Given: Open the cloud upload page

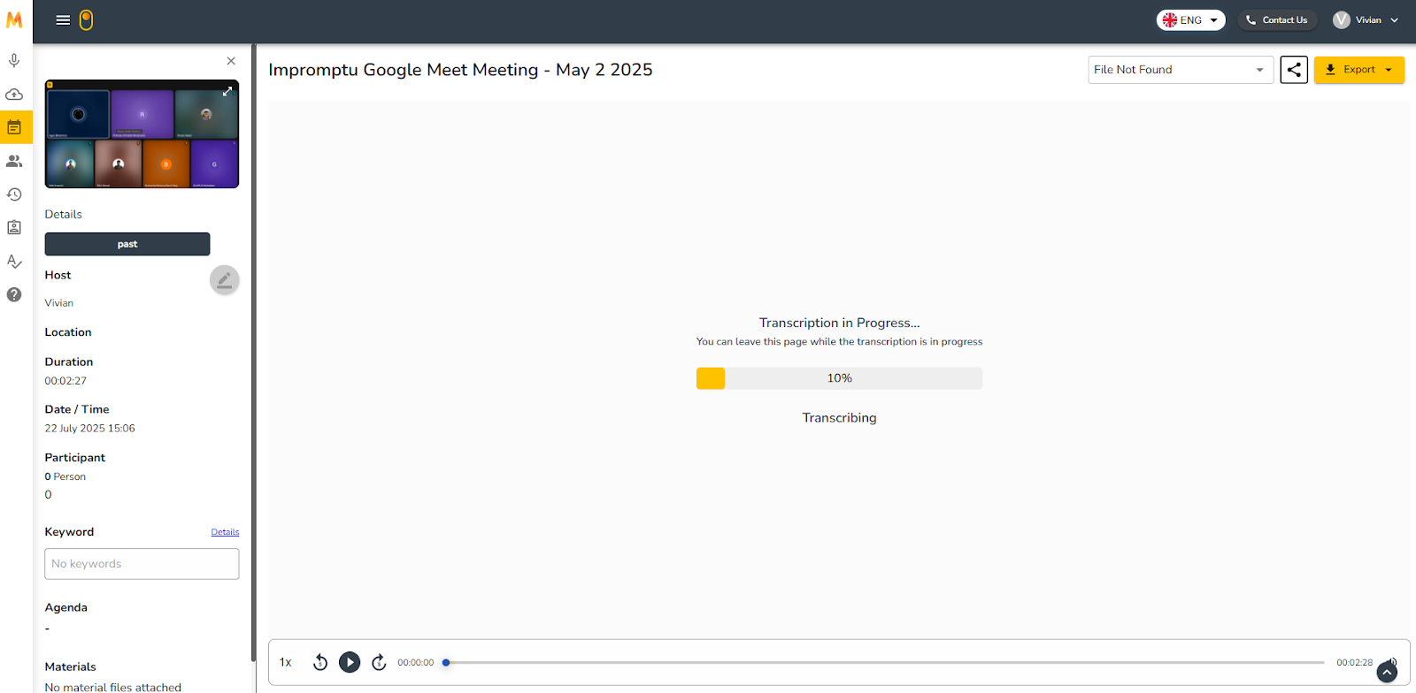Looking at the screenshot, I should click(x=14, y=95).
